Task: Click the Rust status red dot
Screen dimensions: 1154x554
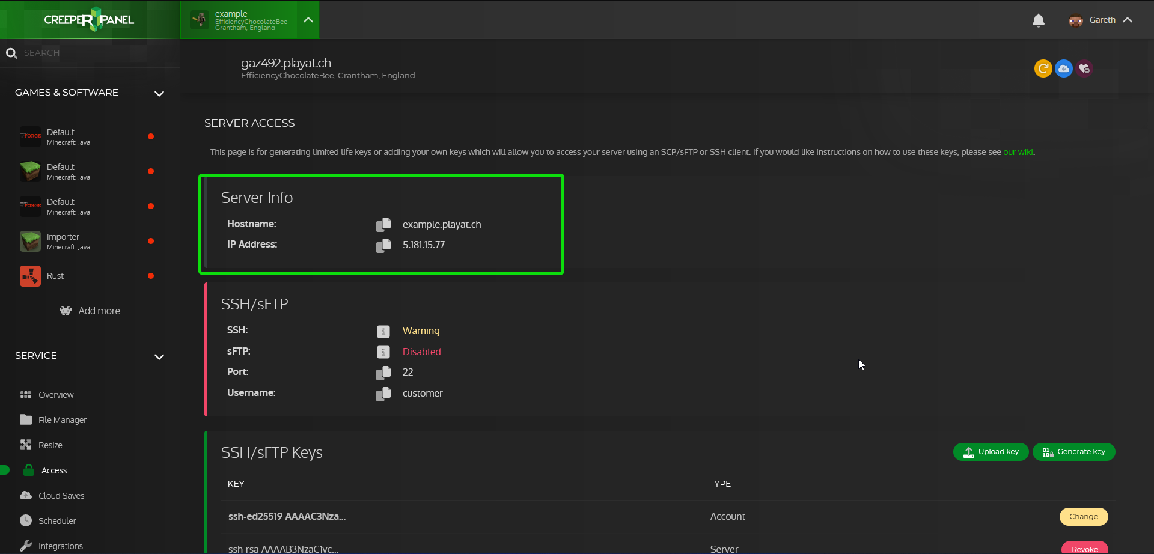Action: tap(151, 276)
